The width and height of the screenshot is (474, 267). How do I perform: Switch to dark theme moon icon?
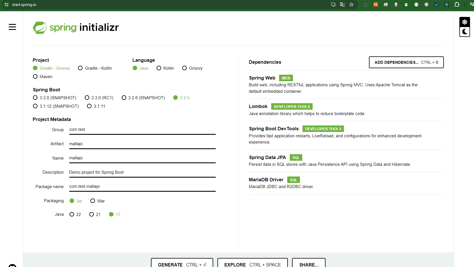tap(465, 32)
